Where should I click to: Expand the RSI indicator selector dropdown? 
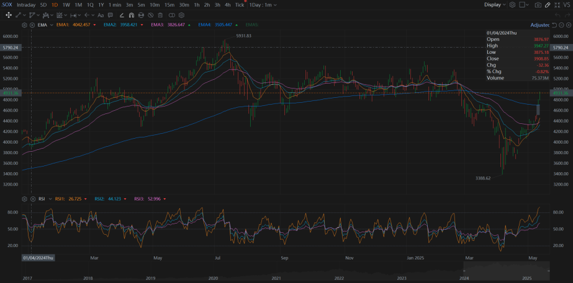50,199
